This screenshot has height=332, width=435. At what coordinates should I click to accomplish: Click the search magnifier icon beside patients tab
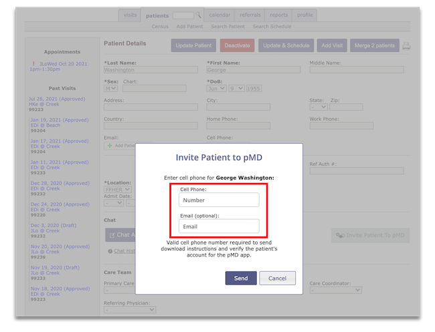(198, 15)
